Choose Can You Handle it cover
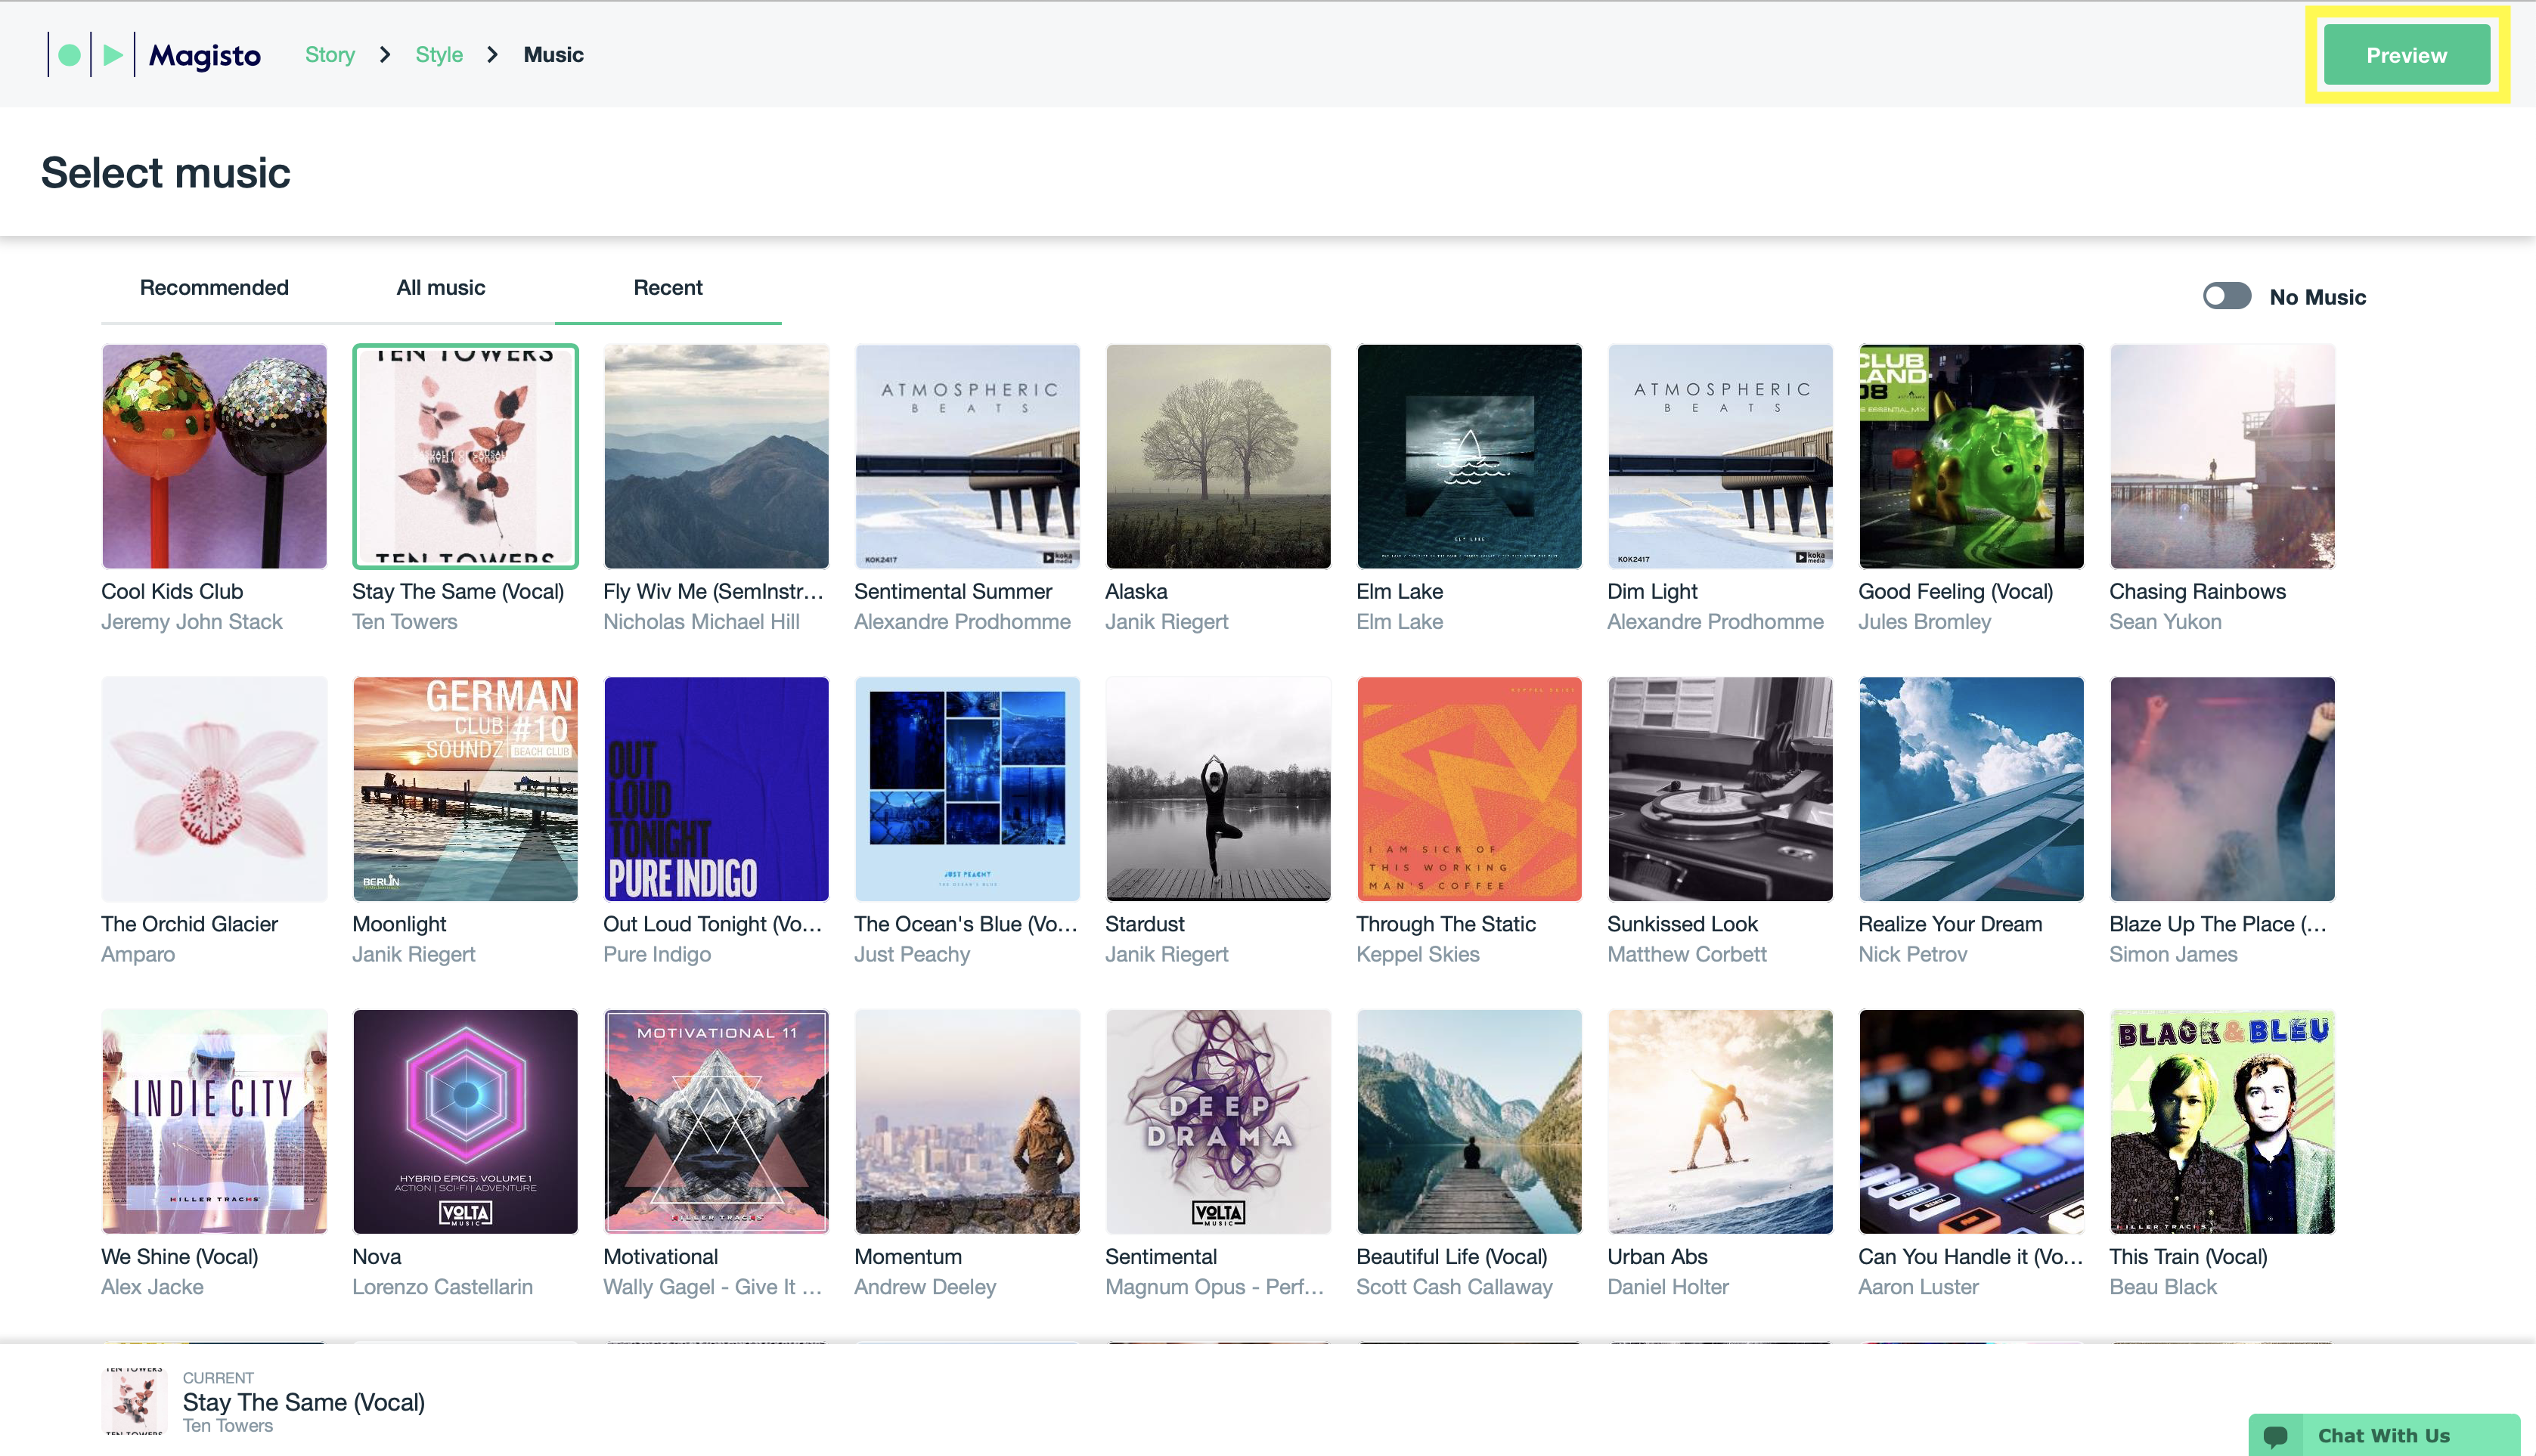Image resolution: width=2536 pixels, height=1456 pixels. coord(1971,1122)
